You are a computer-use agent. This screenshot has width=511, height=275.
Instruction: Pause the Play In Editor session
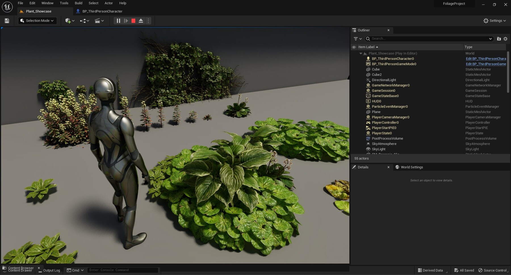tap(118, 20)
